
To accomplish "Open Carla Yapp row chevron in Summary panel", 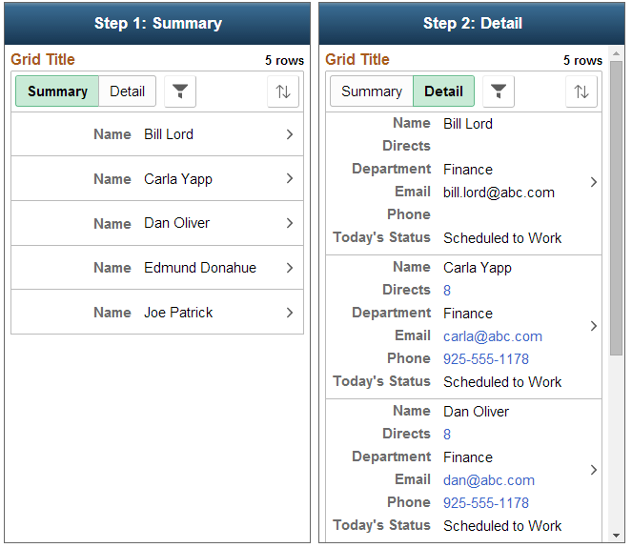I will click(x=290, y=178).
